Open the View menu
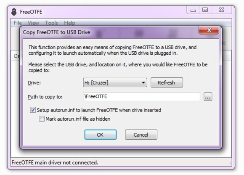Viewport: 244px width, 175px height. [33, 23]
